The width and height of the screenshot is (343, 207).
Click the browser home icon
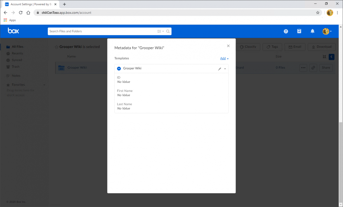pyautogui.click(x=28, y=13)
